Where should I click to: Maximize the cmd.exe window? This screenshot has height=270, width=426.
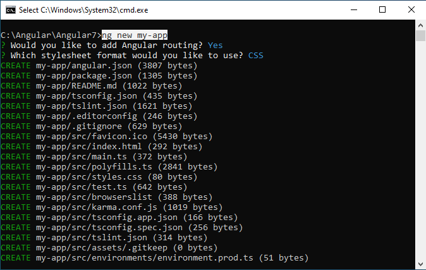[382, 9]
